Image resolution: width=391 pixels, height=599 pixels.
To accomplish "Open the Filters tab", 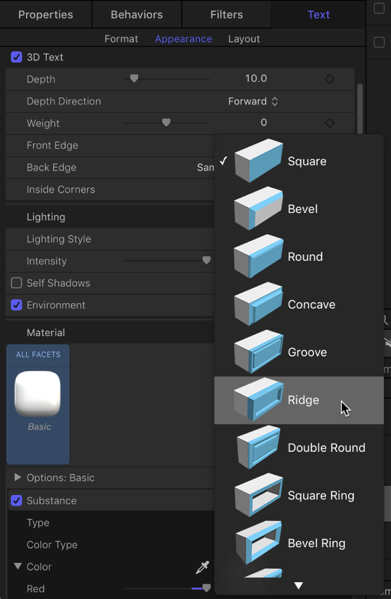I will click(227, 14).
